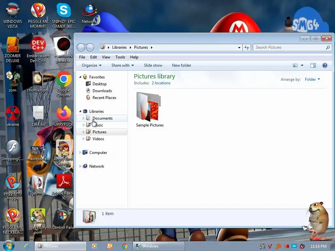Open the 2 locations link
Viewport: 335px width, 251px height.
pyautogui.click(x=161, y=83)
